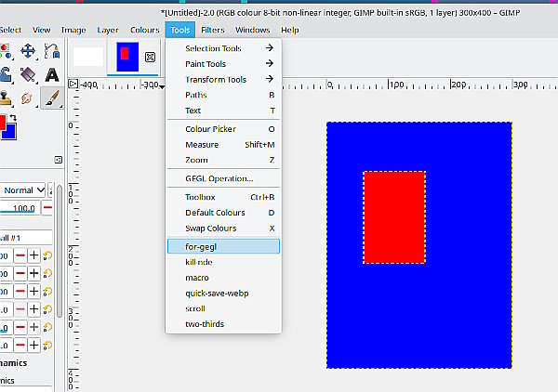558x392 pixels.
Task: Click the minus button next to opacity 100.0
Action: click(x=46, y=207)
